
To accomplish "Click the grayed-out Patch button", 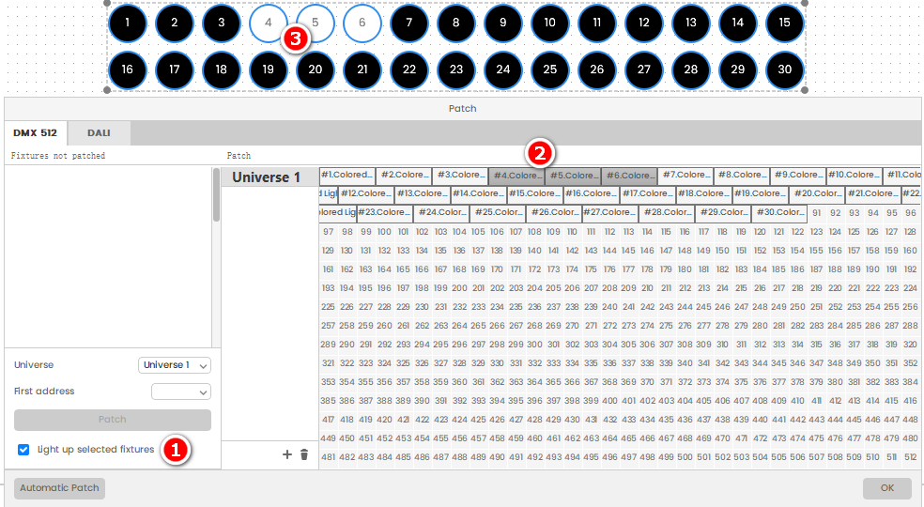I will click(x=112, y=420).
